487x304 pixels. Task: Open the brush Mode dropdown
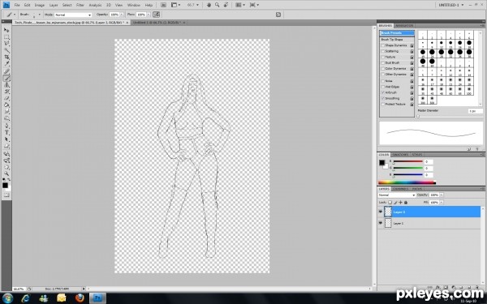[x=73, y=15]
